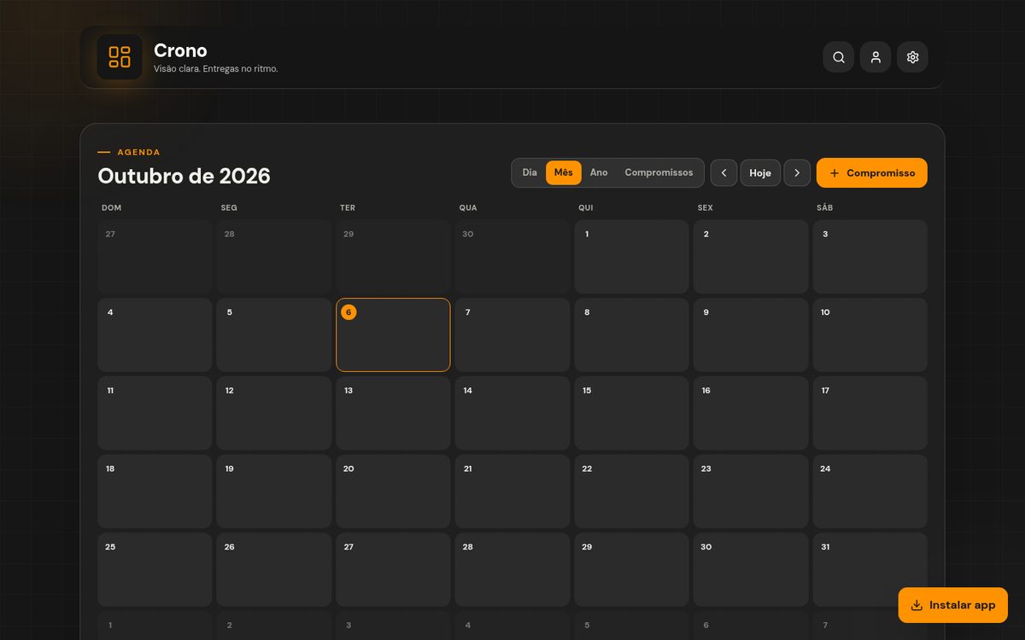
Task: Click the Outubro de 2026 heading
Action: point(184,176)
